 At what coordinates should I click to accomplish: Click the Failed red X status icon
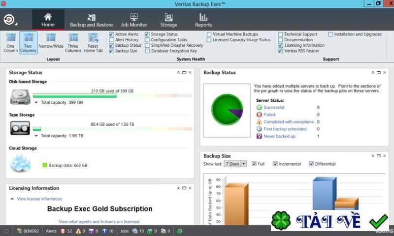tap(259, 115)
